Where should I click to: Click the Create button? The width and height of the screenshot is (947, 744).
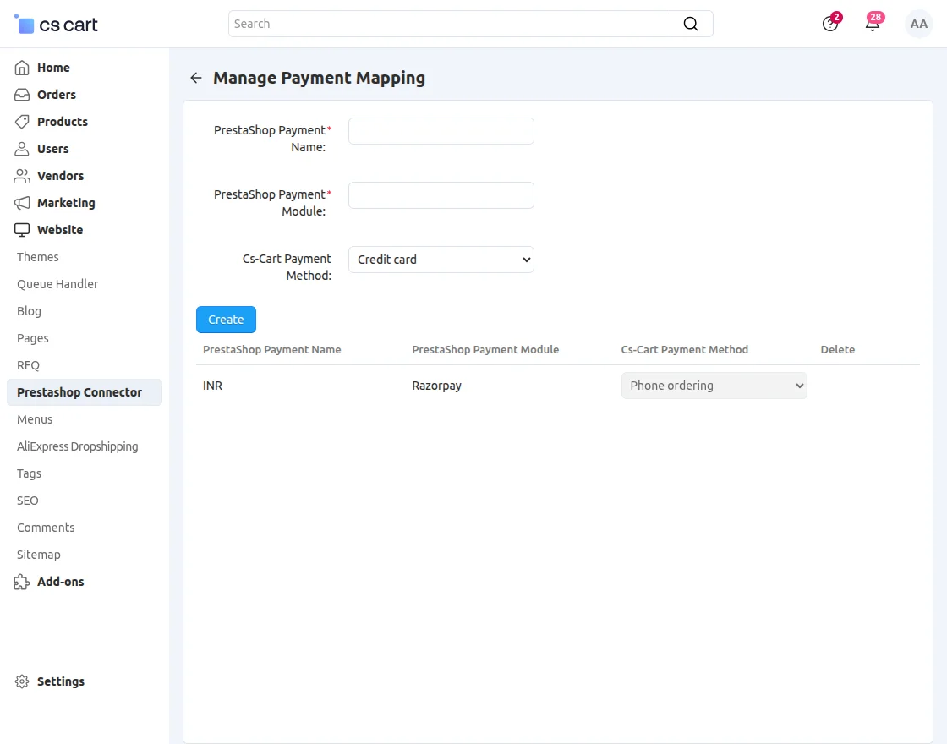tap(225, 320)
